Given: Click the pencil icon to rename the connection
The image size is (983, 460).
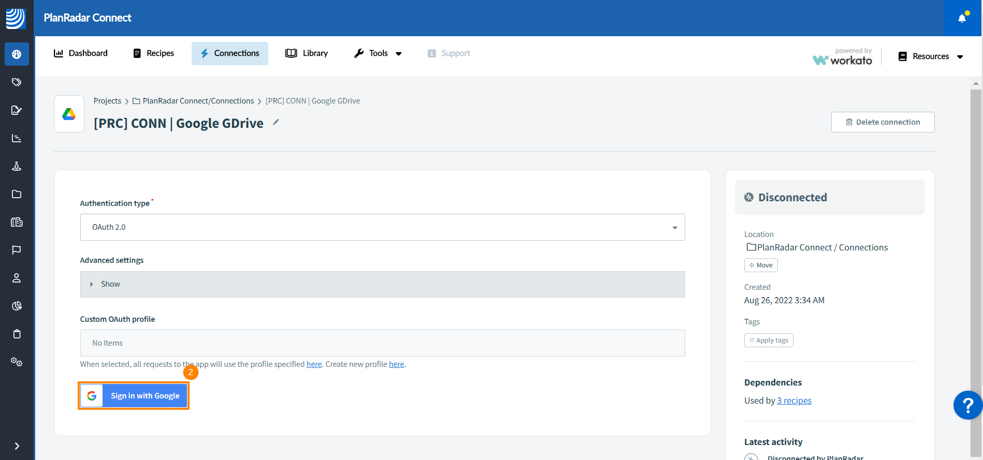Looking at the screenshot, I should point(276,122).
